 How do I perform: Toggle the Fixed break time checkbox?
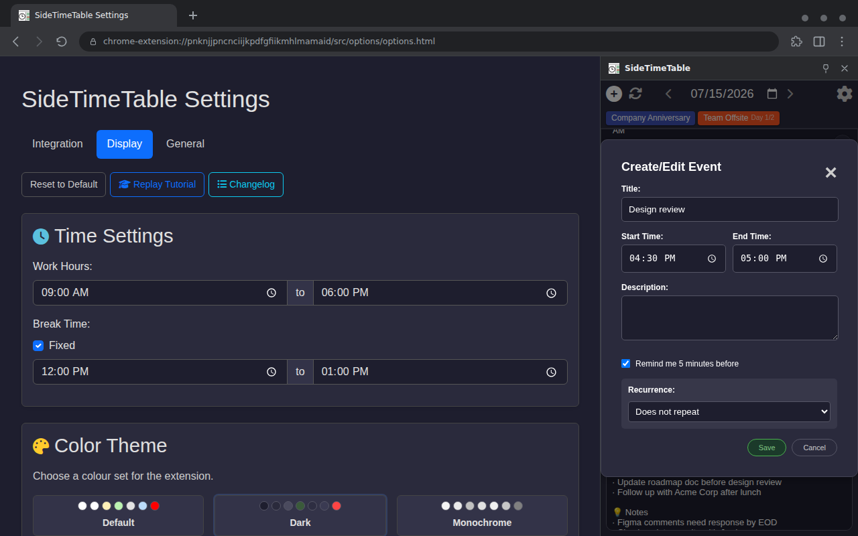pyautogui.click(x=38, y=346)
